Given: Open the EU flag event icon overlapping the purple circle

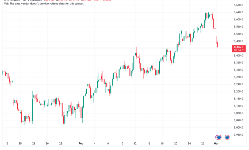Looking at the screenshot, I should click(219, 137).
